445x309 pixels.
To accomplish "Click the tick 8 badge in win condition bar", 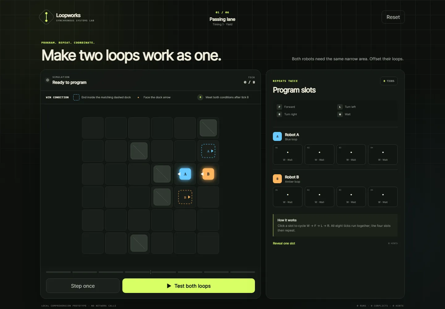I will point(200,97).
